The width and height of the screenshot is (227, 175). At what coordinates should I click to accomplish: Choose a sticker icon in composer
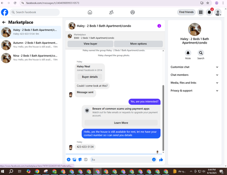coord(80,160)
